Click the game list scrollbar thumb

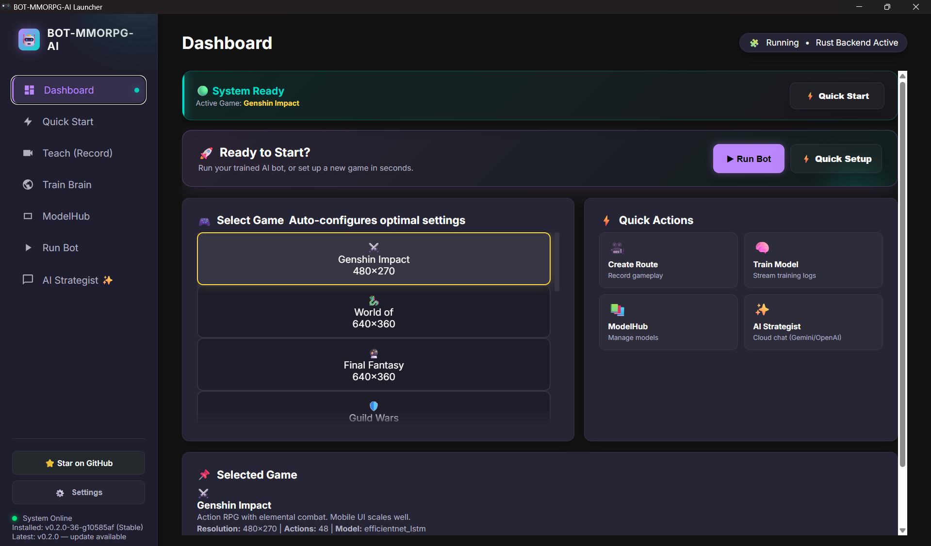pos(557,262)
